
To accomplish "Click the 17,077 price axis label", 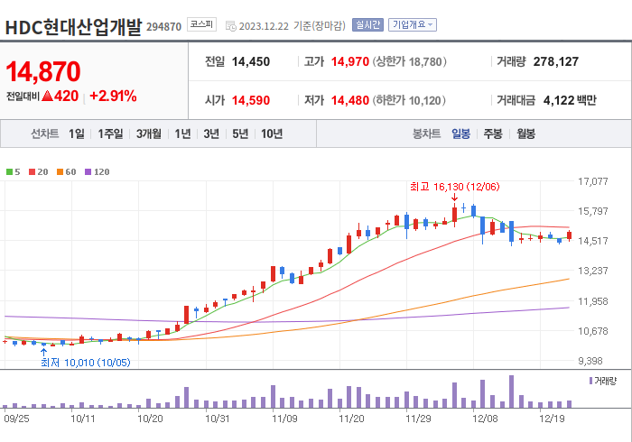I will tap(592, 181).
